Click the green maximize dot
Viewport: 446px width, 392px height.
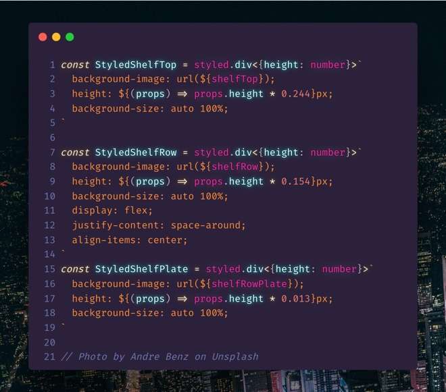click(70, 37)
